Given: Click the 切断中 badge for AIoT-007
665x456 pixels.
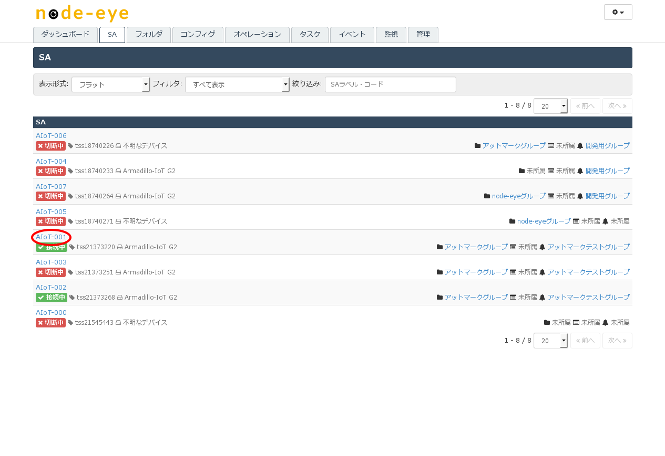Looking at the screenshot, I should click(50, 196).
